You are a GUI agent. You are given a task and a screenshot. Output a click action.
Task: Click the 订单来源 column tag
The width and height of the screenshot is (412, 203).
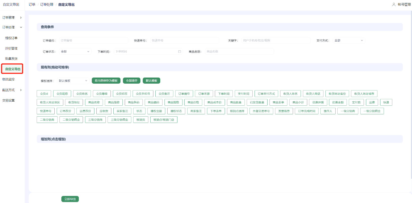[x=204, y=94]
